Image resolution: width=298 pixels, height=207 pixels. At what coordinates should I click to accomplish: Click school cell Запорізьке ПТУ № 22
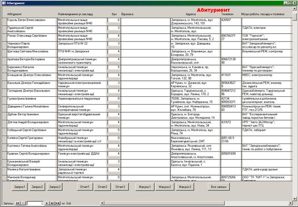tap(82, 45)
